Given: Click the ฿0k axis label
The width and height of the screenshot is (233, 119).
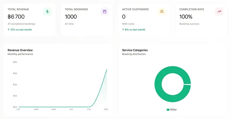Looking at the screenshot, I should 15,107.
